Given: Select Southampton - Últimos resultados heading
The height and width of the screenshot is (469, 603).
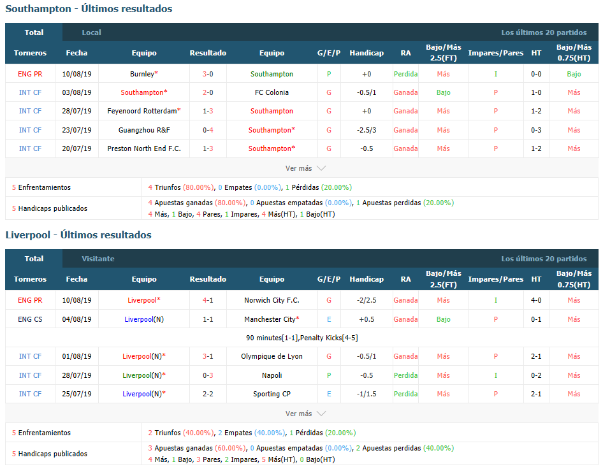Looking at the screenshot, I should [x=89, y=9].
